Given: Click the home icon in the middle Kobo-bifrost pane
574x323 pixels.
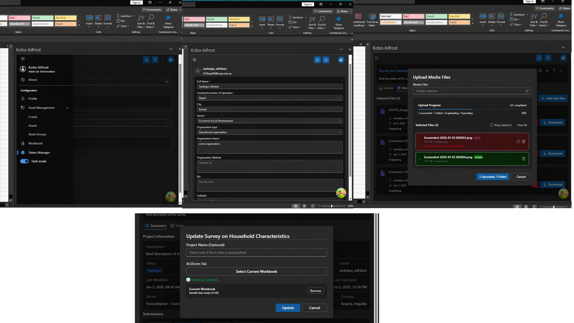Looking at the screenshot, I should click(x=317, y=60).
